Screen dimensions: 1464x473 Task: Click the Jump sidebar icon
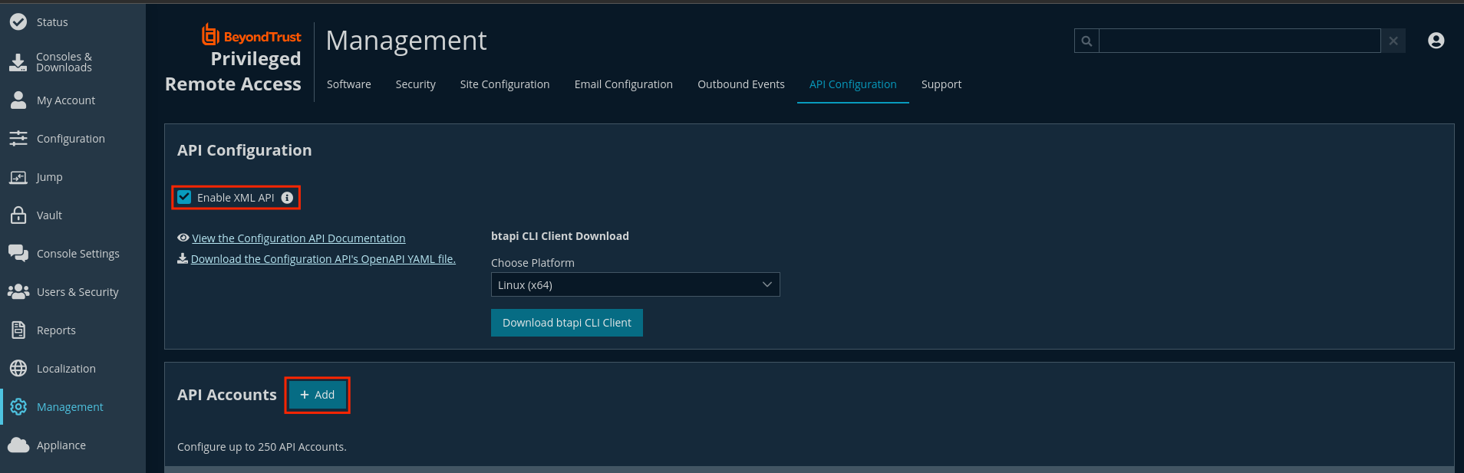click(18, 177)
